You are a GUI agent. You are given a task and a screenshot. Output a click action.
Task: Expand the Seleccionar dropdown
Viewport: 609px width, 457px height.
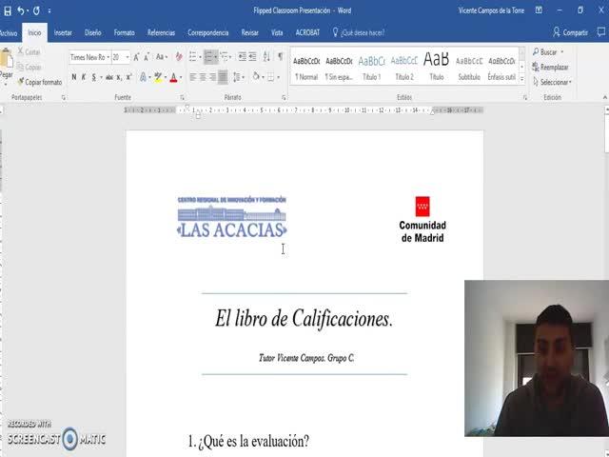pyautogui.click(x=555, y=82)
